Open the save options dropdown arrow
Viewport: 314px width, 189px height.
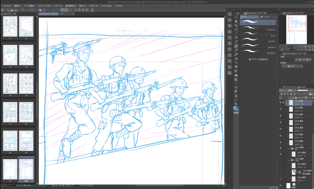point(18,10)
